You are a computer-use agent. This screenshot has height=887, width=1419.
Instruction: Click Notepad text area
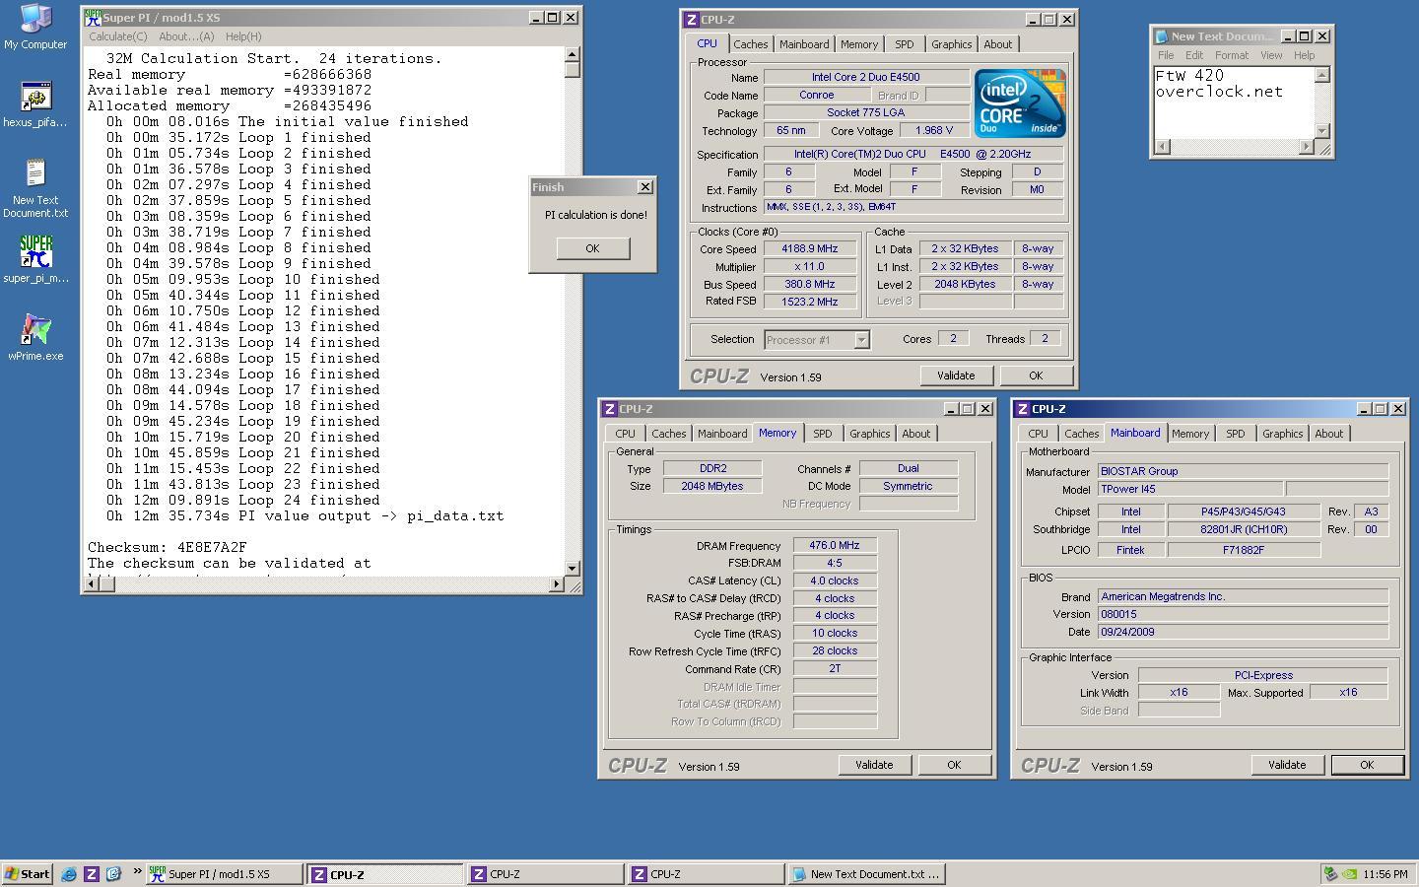tap(1234, 102)
